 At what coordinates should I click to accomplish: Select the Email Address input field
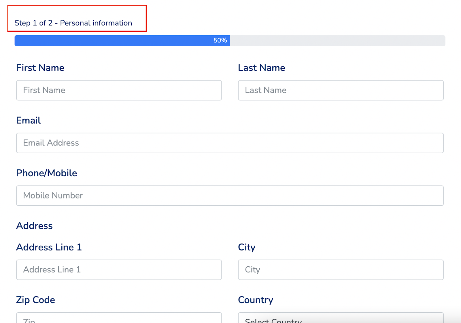click(x=230, y=143)
